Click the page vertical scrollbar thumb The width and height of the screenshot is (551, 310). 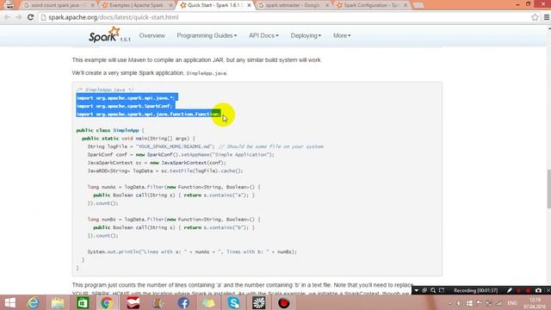click(548, 189)
